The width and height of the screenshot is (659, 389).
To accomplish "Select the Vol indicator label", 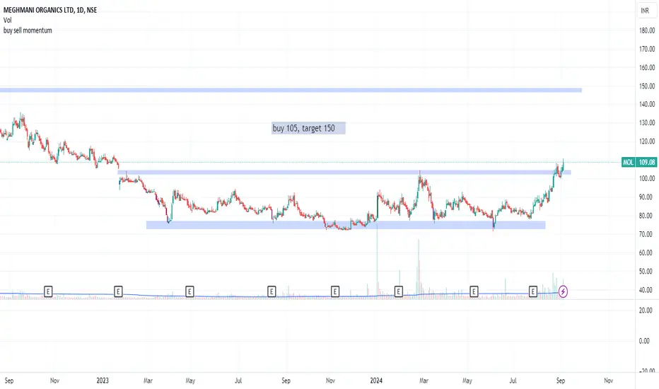I will 8,21.
